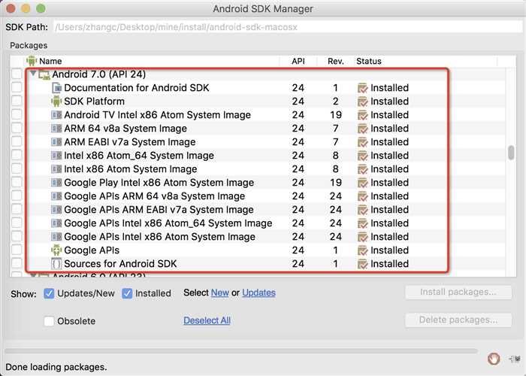Collapse the Android 7.0 (API 24) tree node
The height and width of the screenshot is (376, 526).
tap(33, 73)
